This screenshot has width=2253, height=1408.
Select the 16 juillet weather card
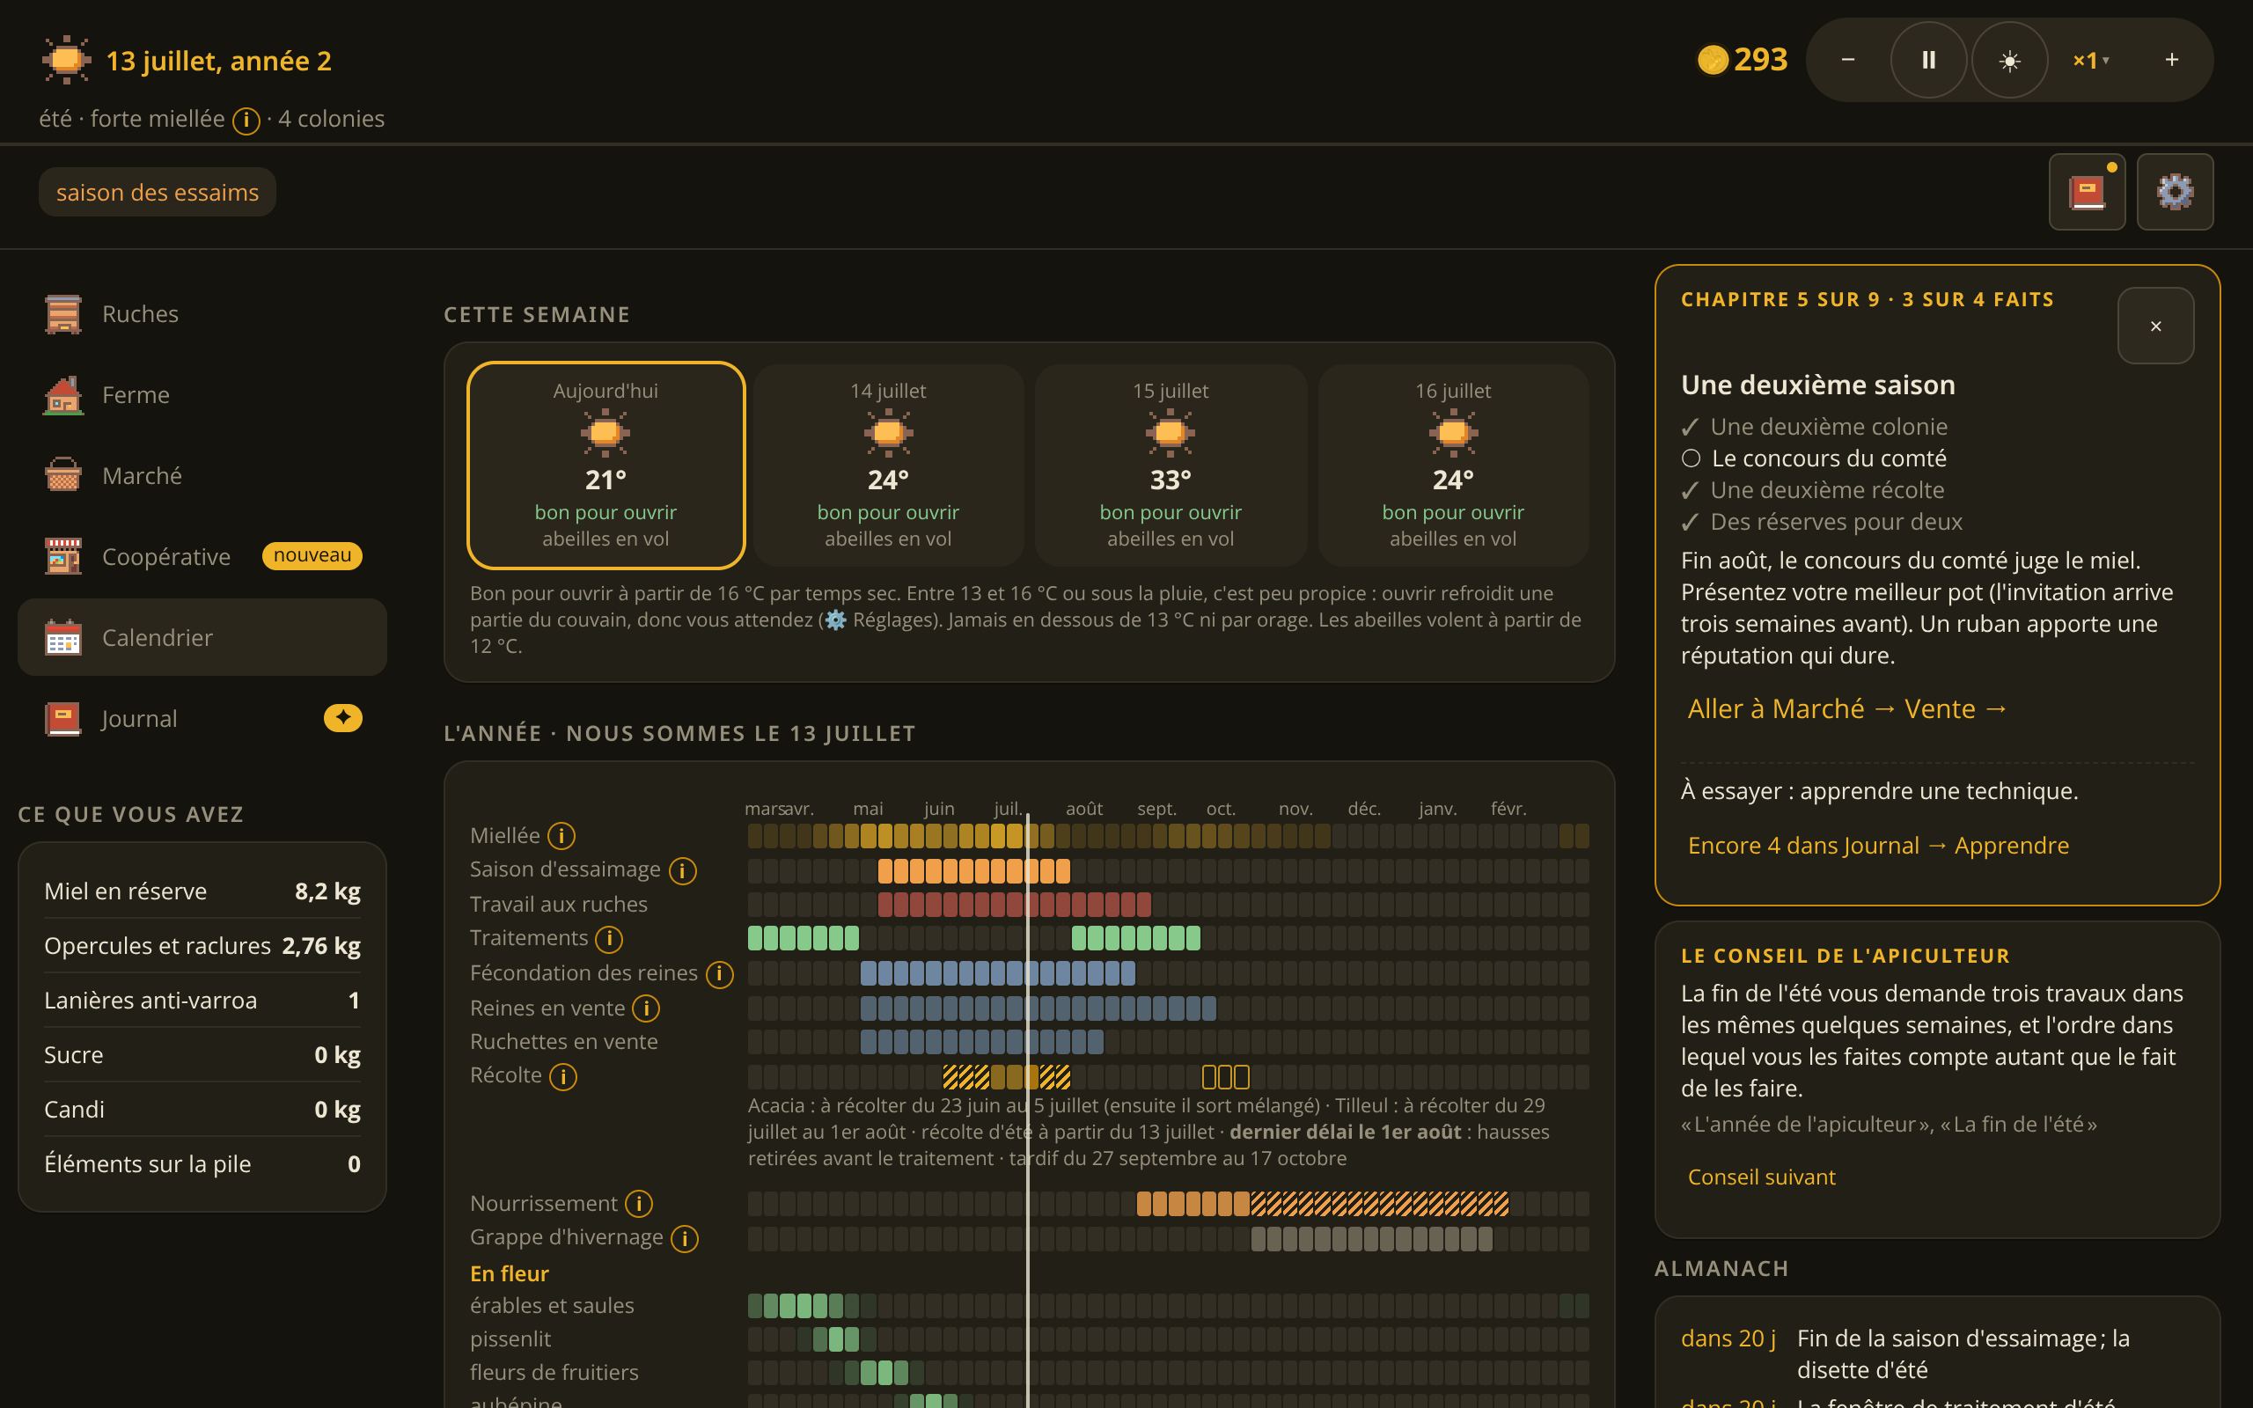click(x=1452, y=465)
